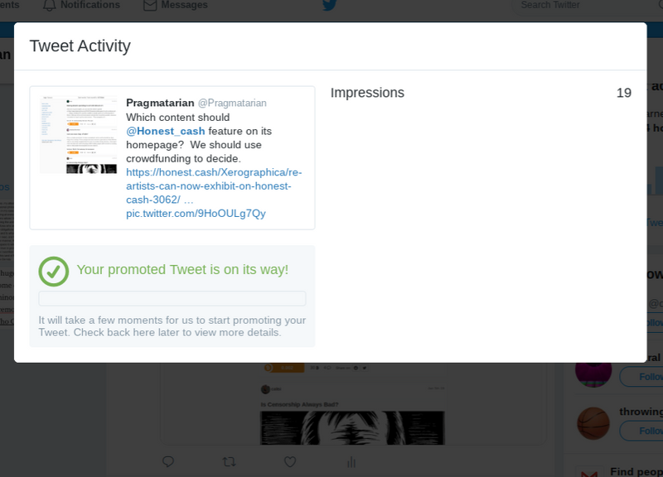Click the Pragmatarian author name

160,103
